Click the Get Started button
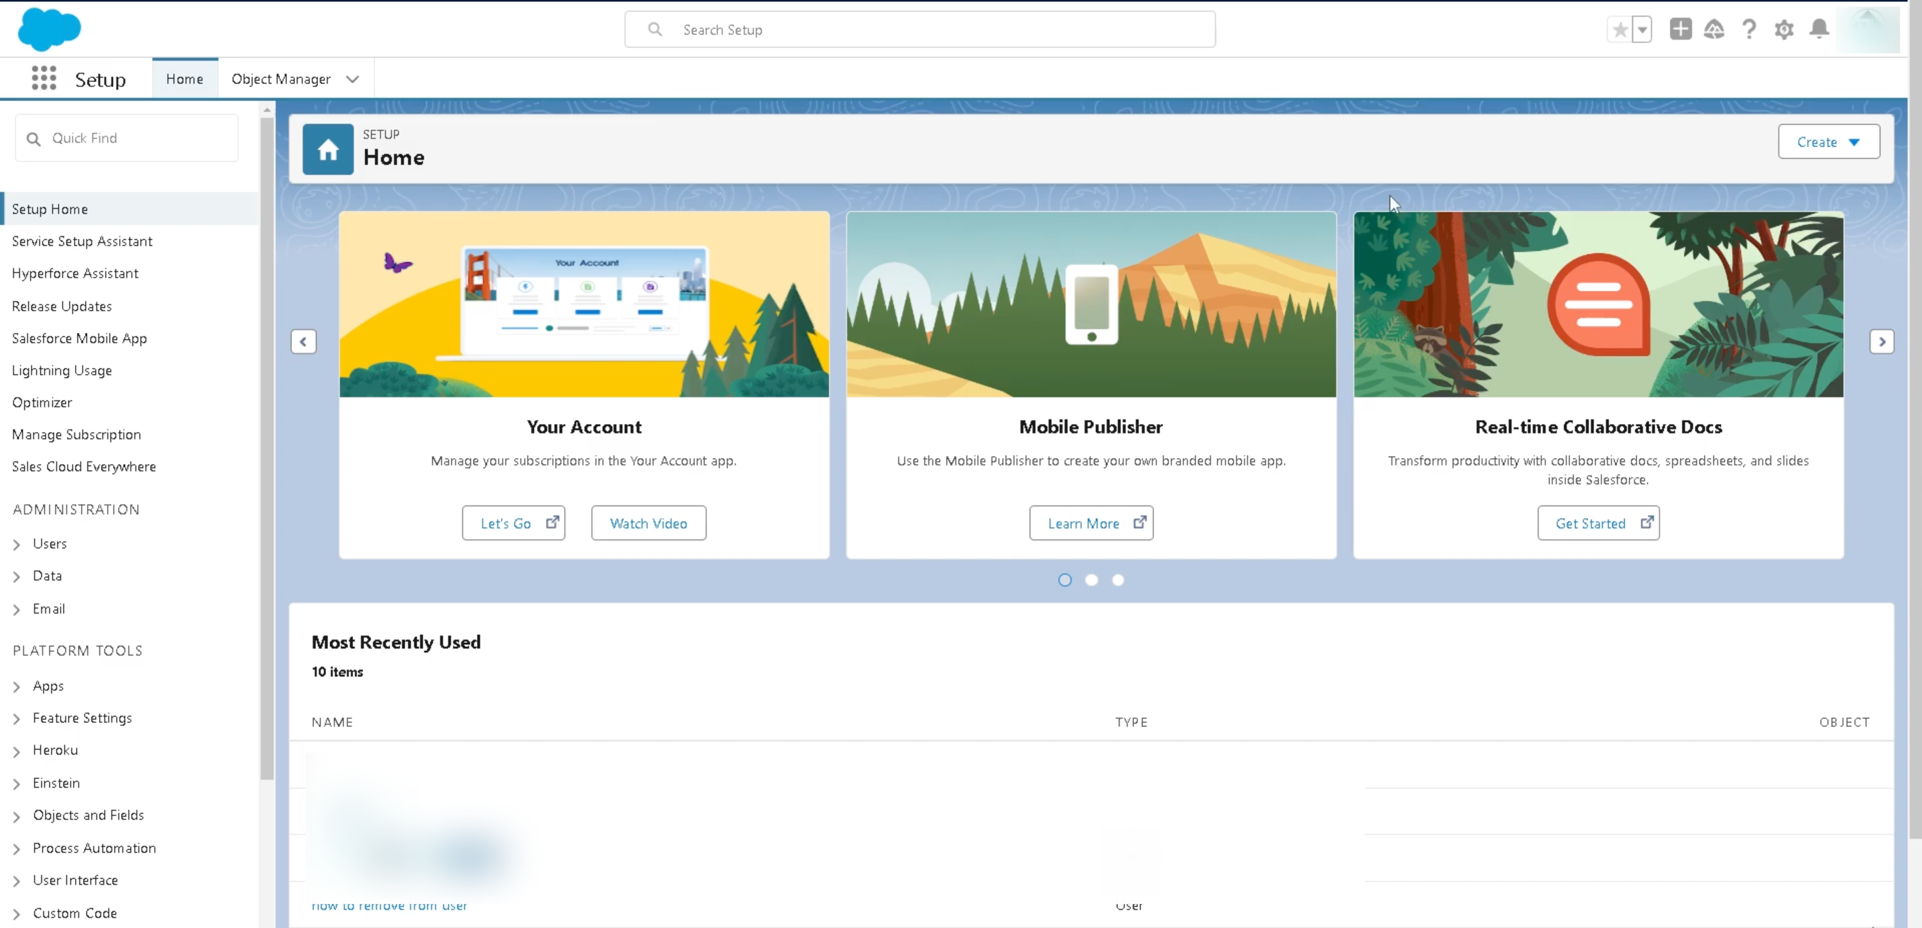 (x=1598, y=523)
